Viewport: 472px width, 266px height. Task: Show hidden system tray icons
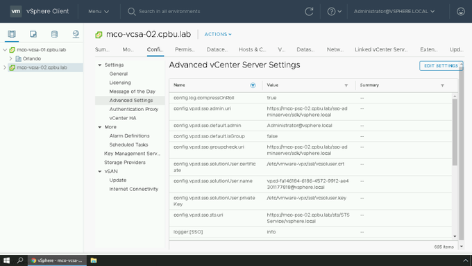(465, 260)
